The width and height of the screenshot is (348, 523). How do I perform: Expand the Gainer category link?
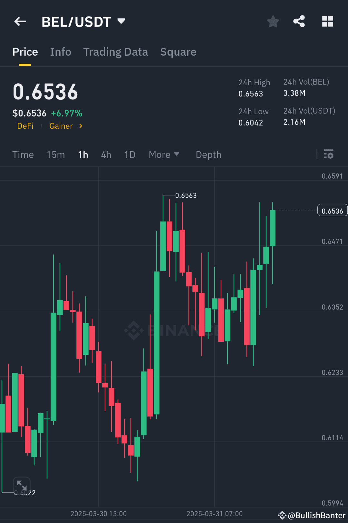tap(66, 126)
